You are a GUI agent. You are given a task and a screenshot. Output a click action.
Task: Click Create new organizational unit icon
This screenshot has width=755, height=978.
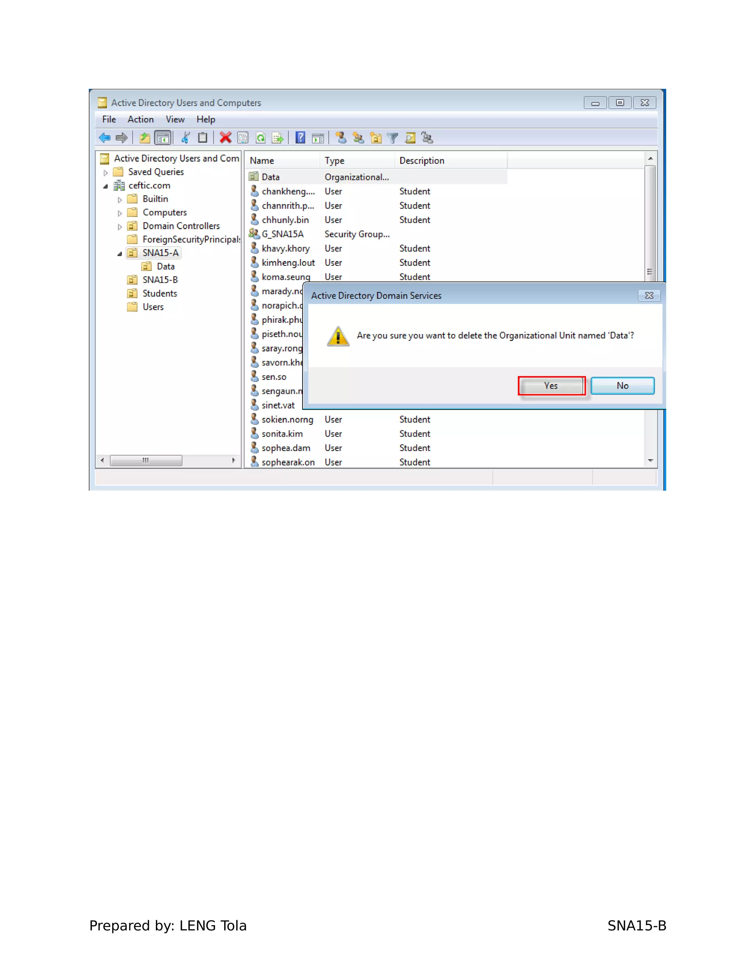pyautogui.click(x=376, y=138)
